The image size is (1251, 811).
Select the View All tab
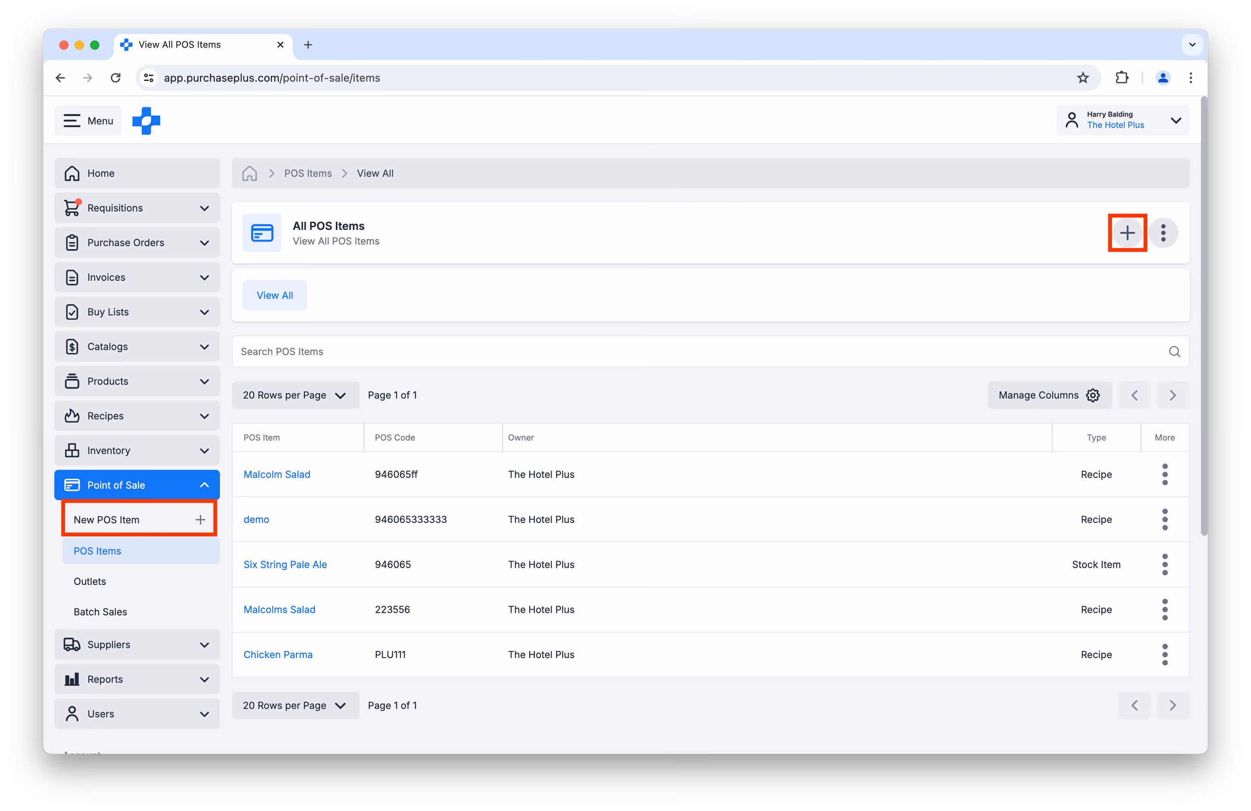275,295
